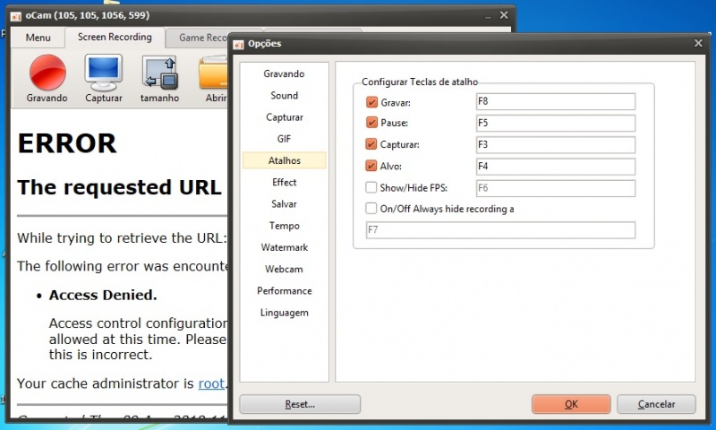Click the Reset... button
716x430 pixels.
[300, 404]
